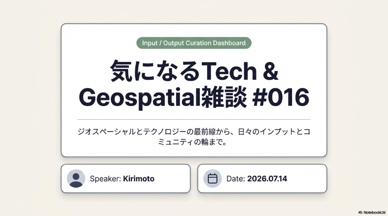
Task: Click the #016 episode number
Action: click(x=281, y=97)
